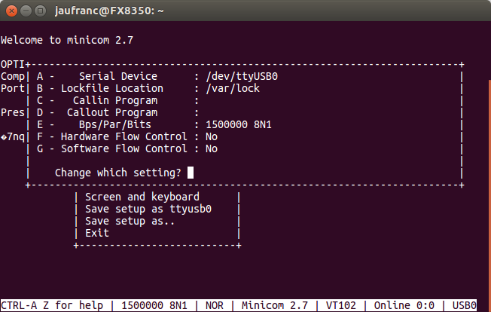Maximize the terminal window

click(x=40, y=11)
